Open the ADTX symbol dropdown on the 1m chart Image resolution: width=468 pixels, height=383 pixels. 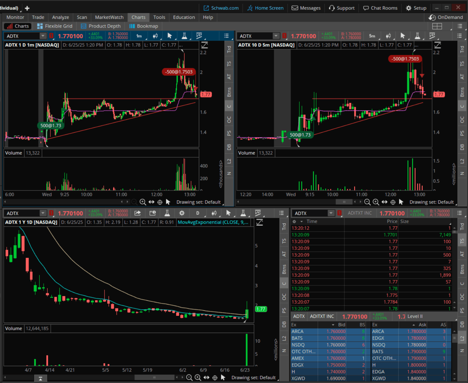[x=43, y=36]
